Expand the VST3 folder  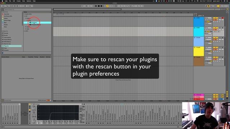[24, 31]
